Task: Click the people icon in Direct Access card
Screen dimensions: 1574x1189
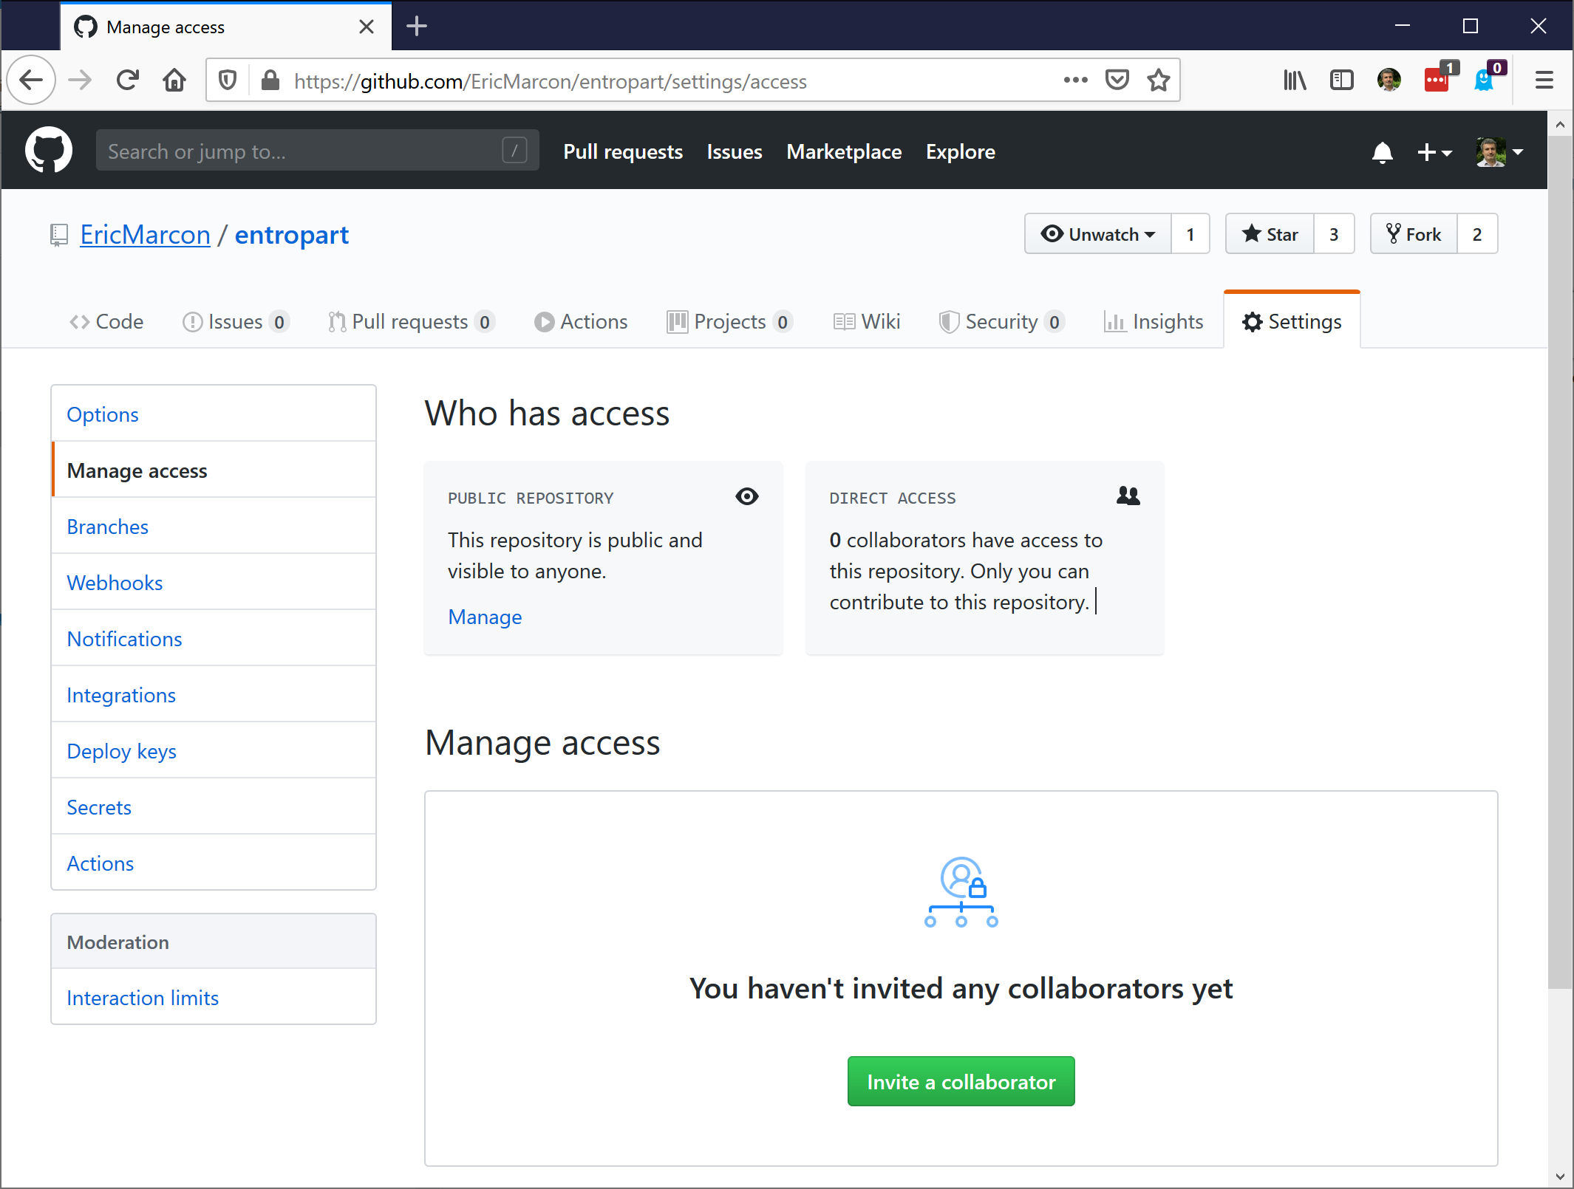Action: click(1128, 496)
